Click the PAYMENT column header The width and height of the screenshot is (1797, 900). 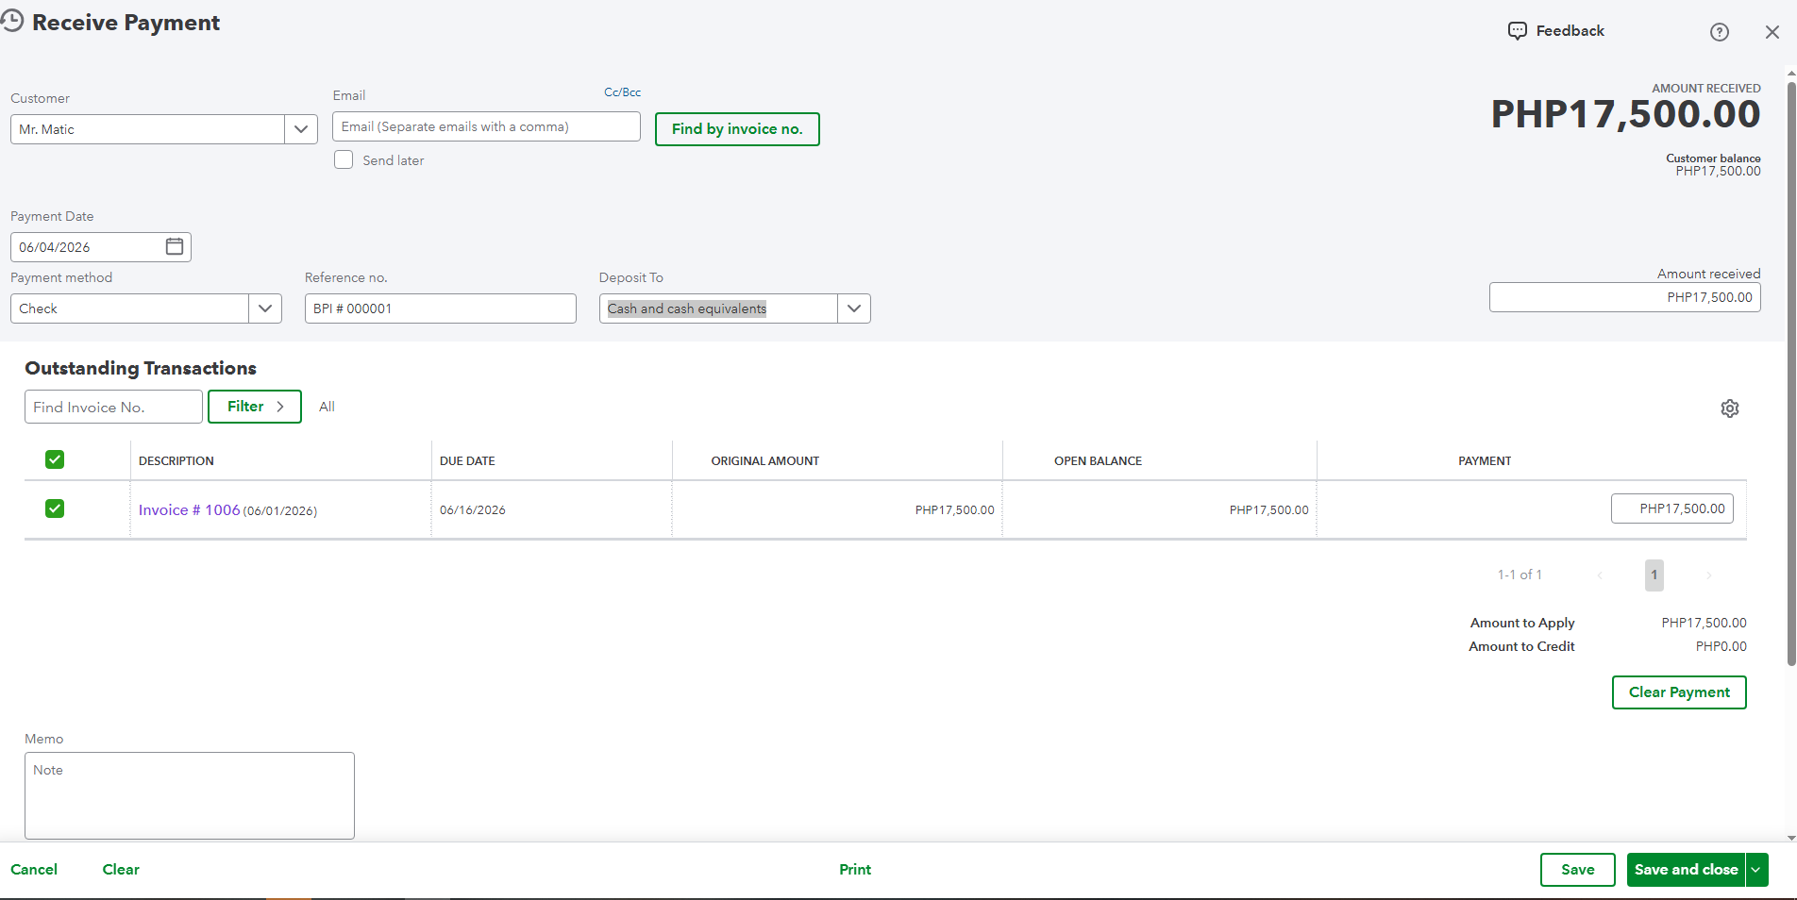pos(1485,461)
